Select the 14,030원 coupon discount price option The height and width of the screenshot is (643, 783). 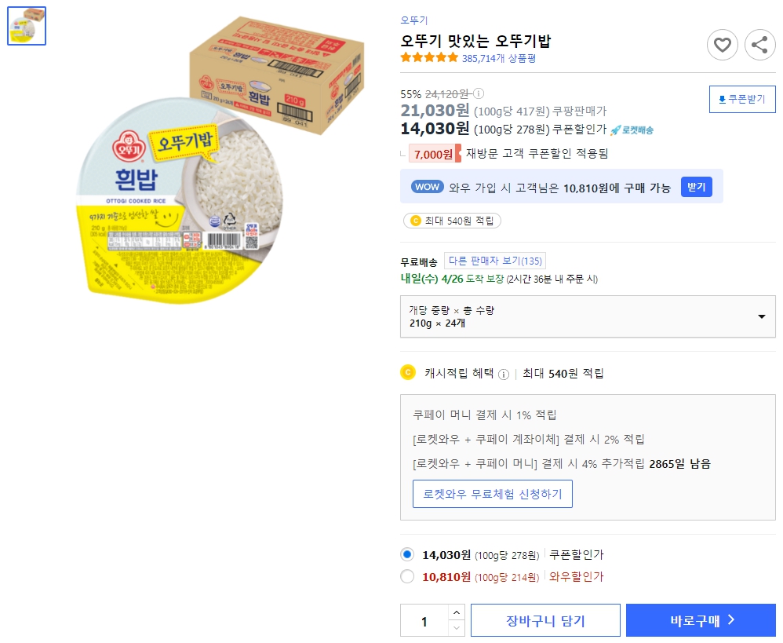click(x=407, y=554)
